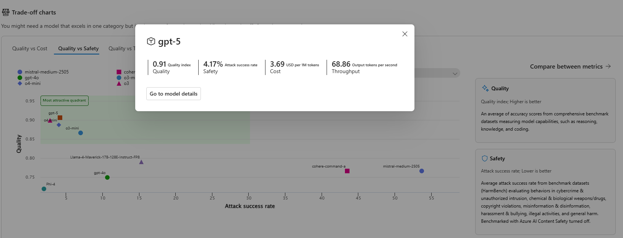Toggle mistral-medium-2505 legend entry
The image size is (623, 238).
[43, 72]
